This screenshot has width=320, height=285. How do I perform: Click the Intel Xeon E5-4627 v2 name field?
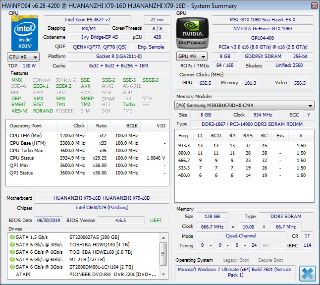pyautogui.click(x=87, y=20)
